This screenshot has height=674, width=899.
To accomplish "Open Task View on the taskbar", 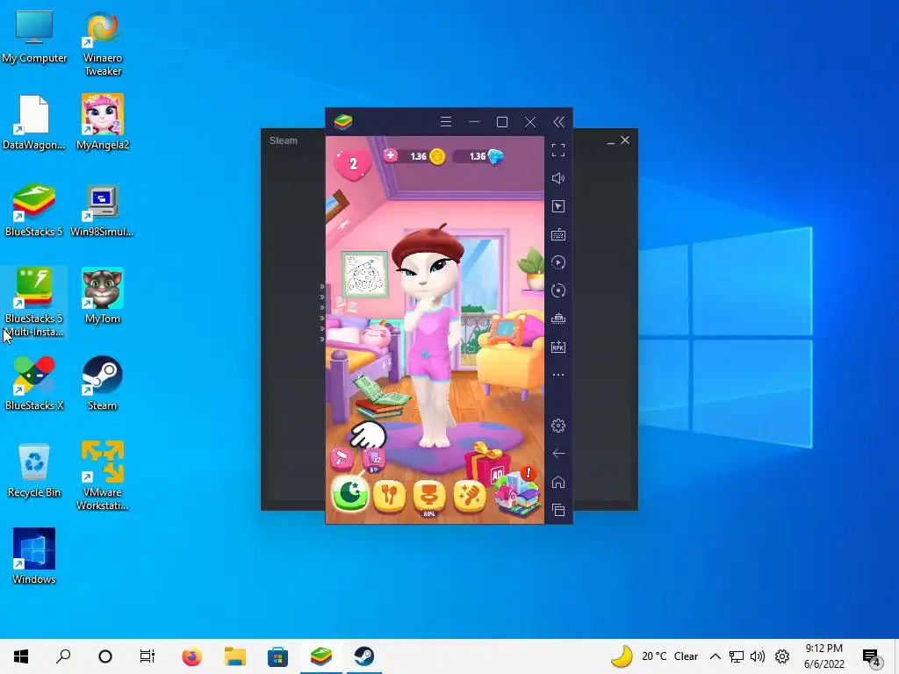I will click(147, 656).
